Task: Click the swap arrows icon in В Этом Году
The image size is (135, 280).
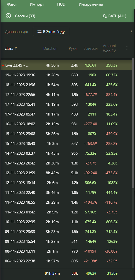Action: click(x=39, y=32)
